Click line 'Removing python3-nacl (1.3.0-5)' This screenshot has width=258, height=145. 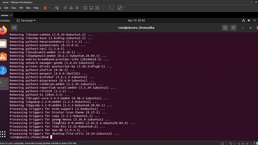coord(40,49)
